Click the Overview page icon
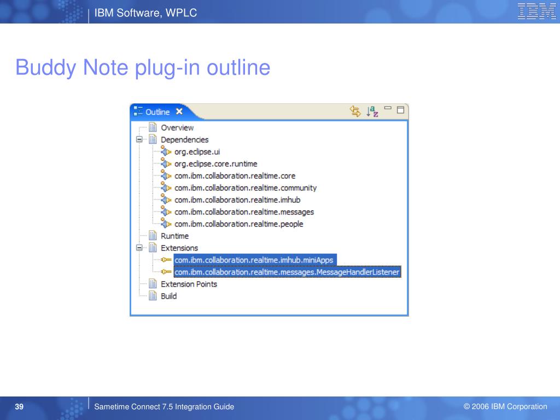This screenshot has height=420, width=560. pyautogui.click(x=153, y=127)
